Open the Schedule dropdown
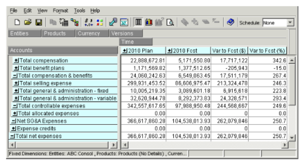The height and width of the screenshot is (166, 305). tap(290, 23)
